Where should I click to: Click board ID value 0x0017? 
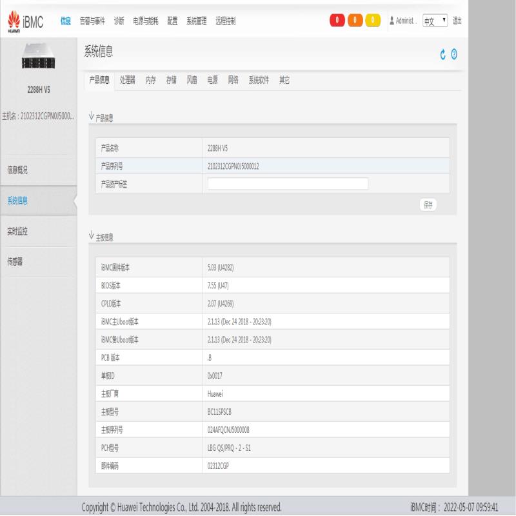tap(215, 376)
